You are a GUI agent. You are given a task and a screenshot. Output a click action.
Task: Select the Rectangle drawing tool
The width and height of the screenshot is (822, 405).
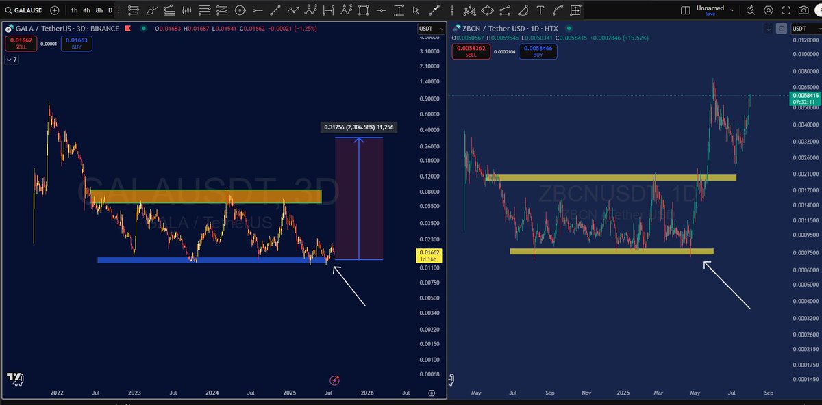pyautogui.click(x=364, y=10)
